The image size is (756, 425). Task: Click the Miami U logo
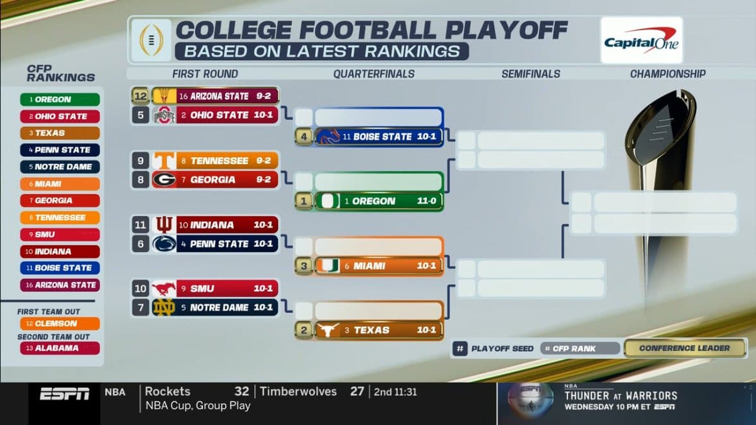[328, 265]
